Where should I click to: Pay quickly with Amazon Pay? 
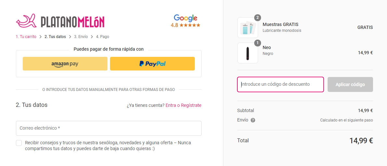(x=65, y=64)
